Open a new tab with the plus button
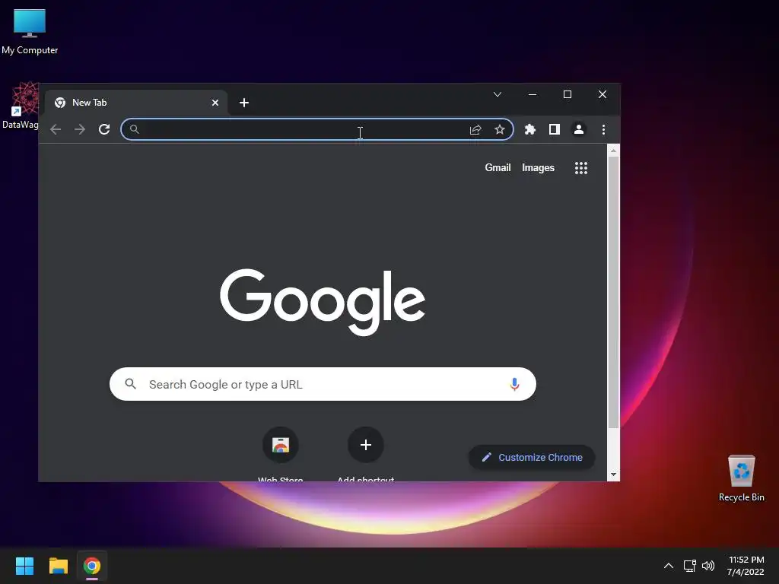Image resolution: width=779 pixels, height=584 pixels. tap(244, 103)
